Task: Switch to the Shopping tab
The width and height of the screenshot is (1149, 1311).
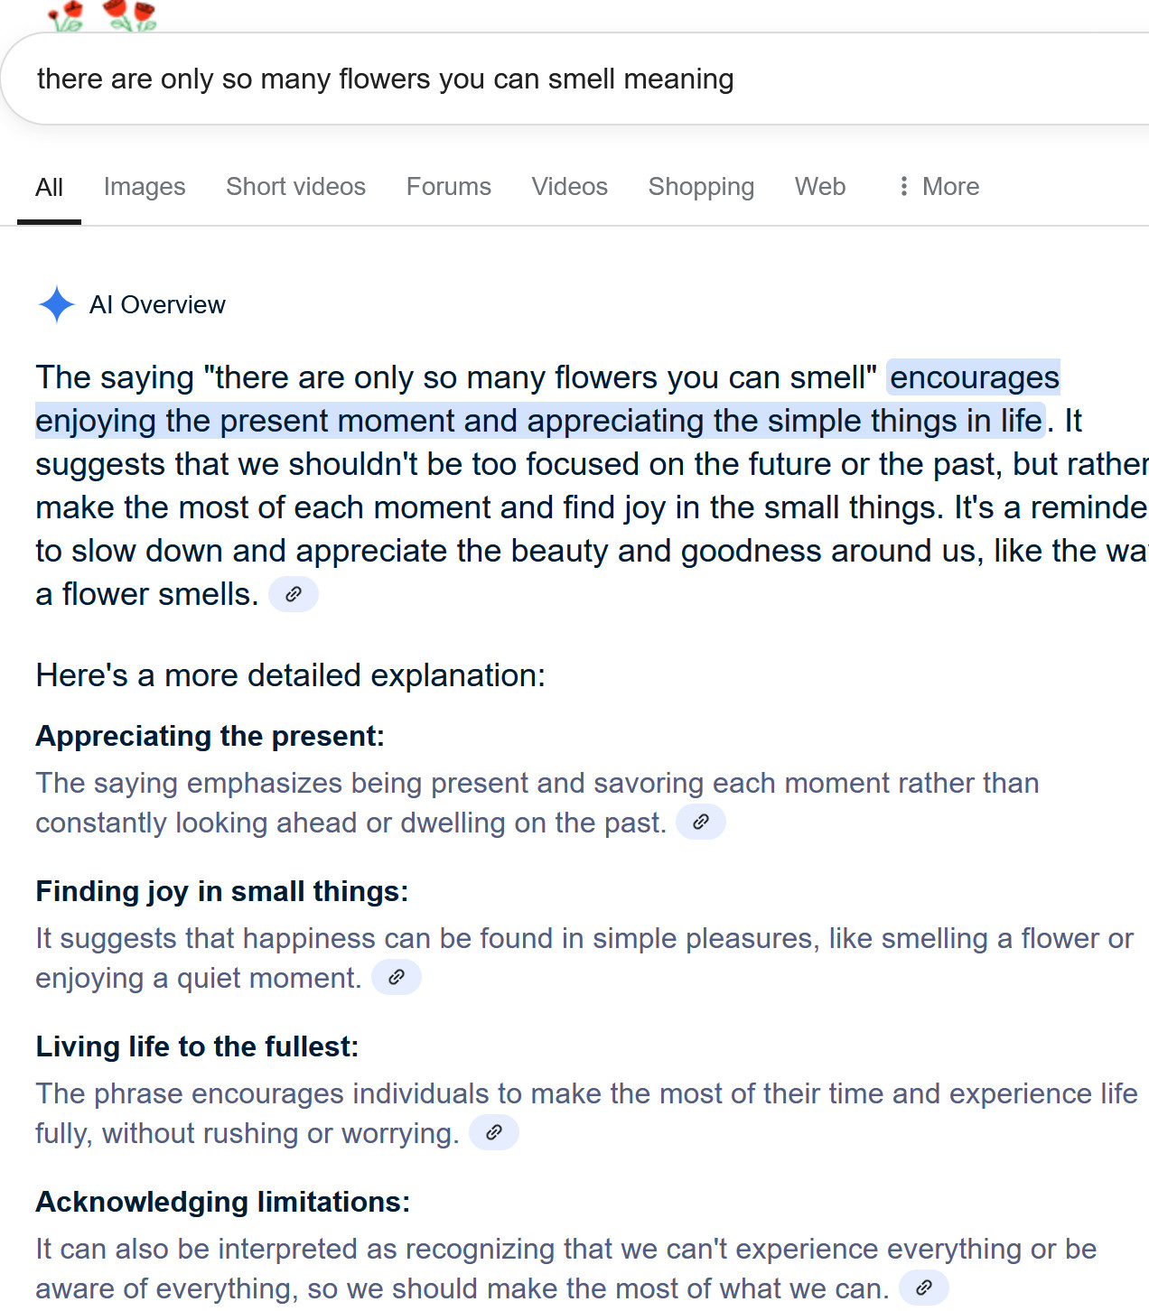Action: click(701, 186)
